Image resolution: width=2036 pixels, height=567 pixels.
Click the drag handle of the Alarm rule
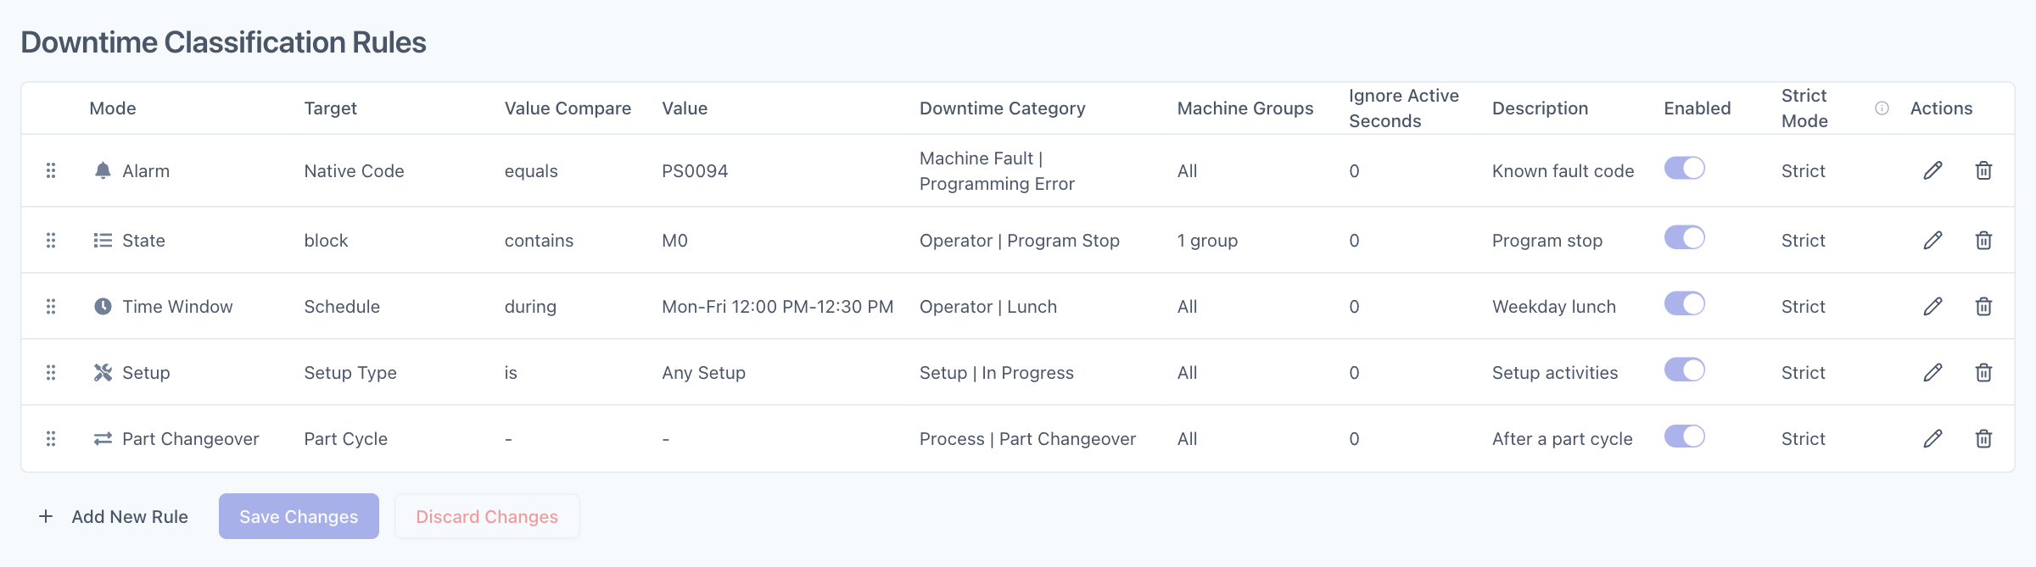click(51, 170)
